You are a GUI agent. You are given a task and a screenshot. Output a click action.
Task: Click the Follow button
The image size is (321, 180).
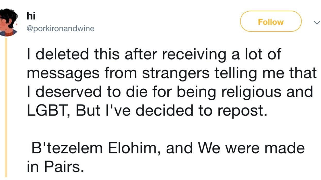click(271, 22)
